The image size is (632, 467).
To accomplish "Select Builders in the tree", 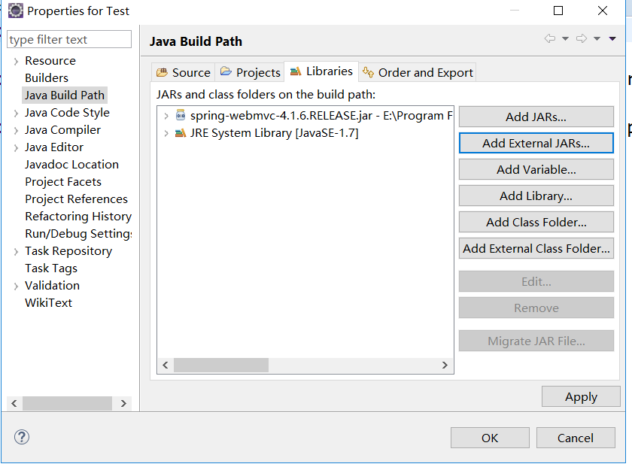I will (x=47, y=77).
